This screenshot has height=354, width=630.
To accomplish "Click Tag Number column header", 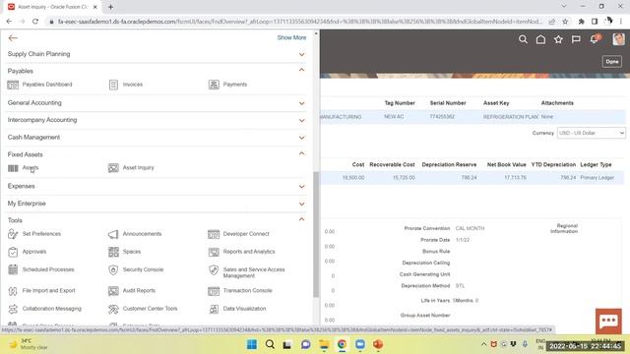I will pos(400,103).
